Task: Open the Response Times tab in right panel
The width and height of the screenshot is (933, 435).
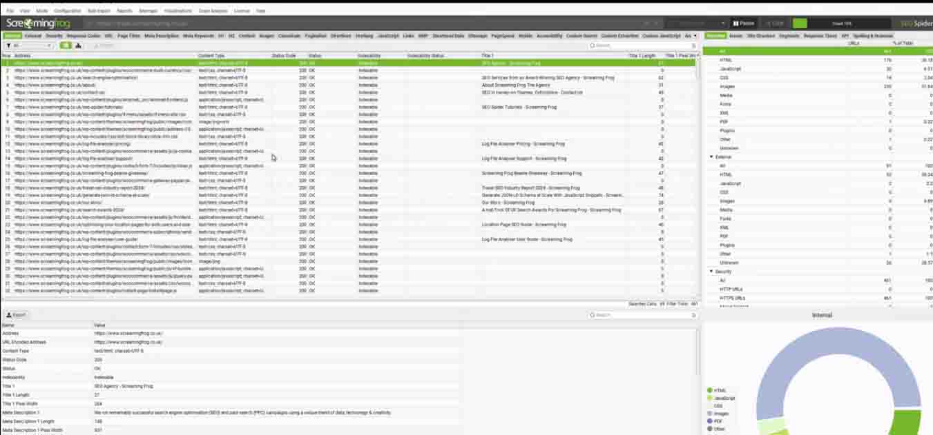Action: coord(820,35)
